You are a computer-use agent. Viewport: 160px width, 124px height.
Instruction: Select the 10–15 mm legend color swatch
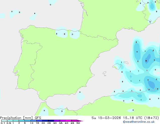pos(34,121)
